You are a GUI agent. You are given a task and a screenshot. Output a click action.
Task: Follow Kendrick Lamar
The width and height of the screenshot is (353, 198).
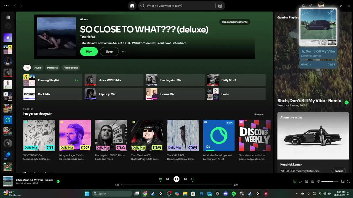[x=339, y=171]
